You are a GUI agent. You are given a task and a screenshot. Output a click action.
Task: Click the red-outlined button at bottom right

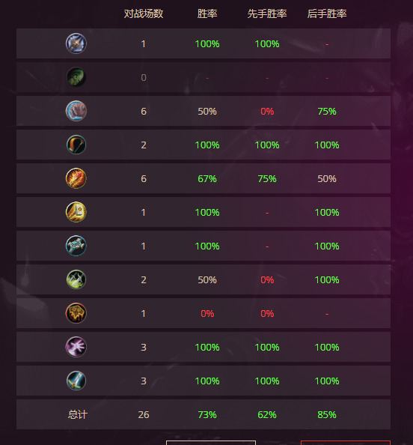[346, 443]
